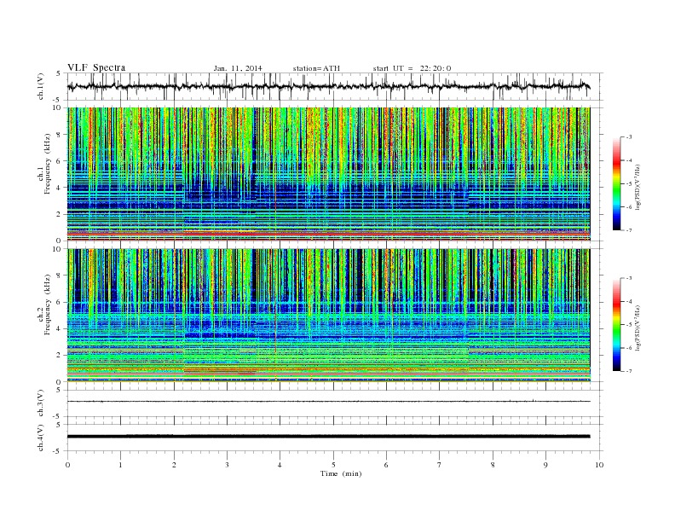Click the '-7' label on ch.2 colorbar
The width and height of the screenshot is (675, 522).
pyautogui.click(x=628, y=371)
